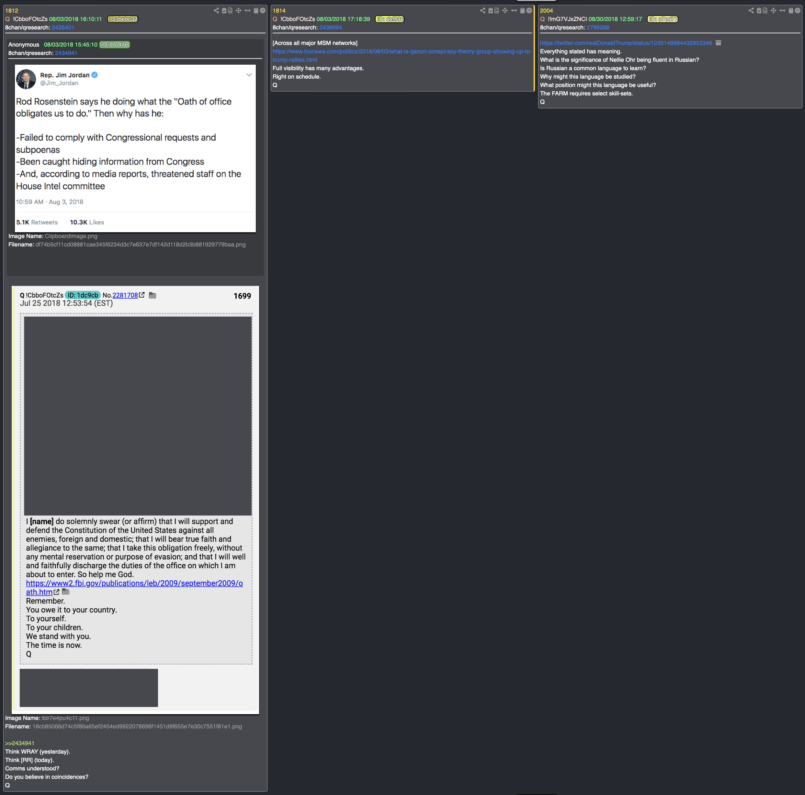The image size is (805, 795).
Task: Click Q icon before tripcode in post 1812
Action: coord(7,19)
